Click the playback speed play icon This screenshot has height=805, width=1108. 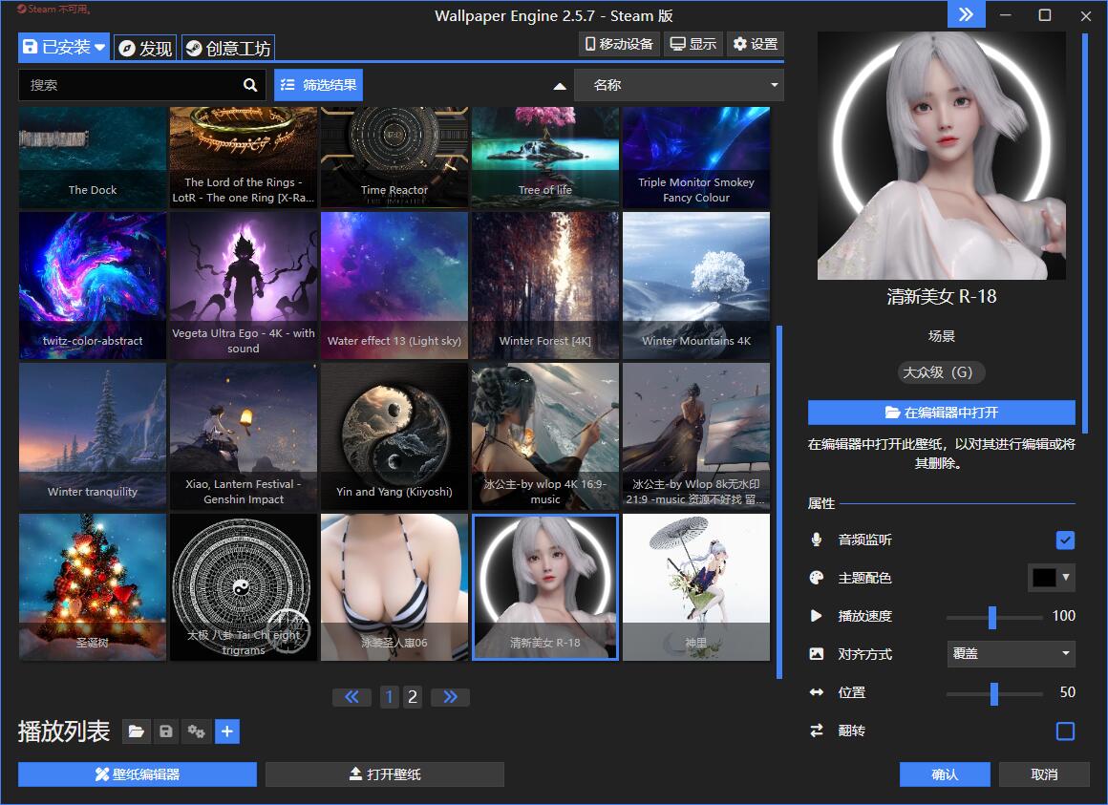pyautogui.click(x=816, y=616)
